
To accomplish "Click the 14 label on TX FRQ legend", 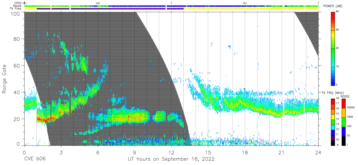I will click(x=338, y=119).
